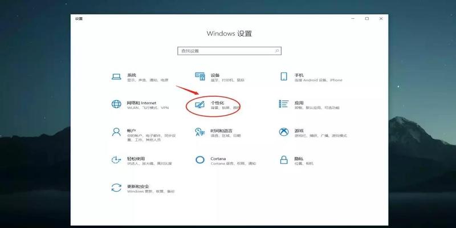Open the 个性化 settings label
The image size is (456, 228).
[x=217, y=103]
